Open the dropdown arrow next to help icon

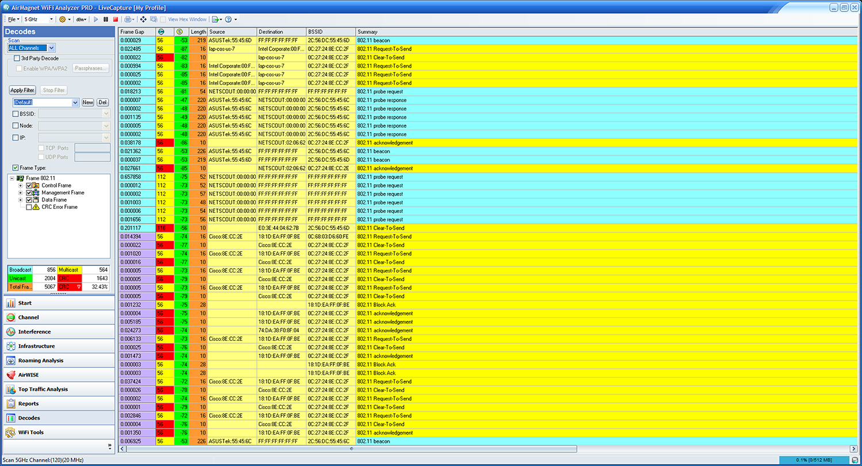click(236, 20)
